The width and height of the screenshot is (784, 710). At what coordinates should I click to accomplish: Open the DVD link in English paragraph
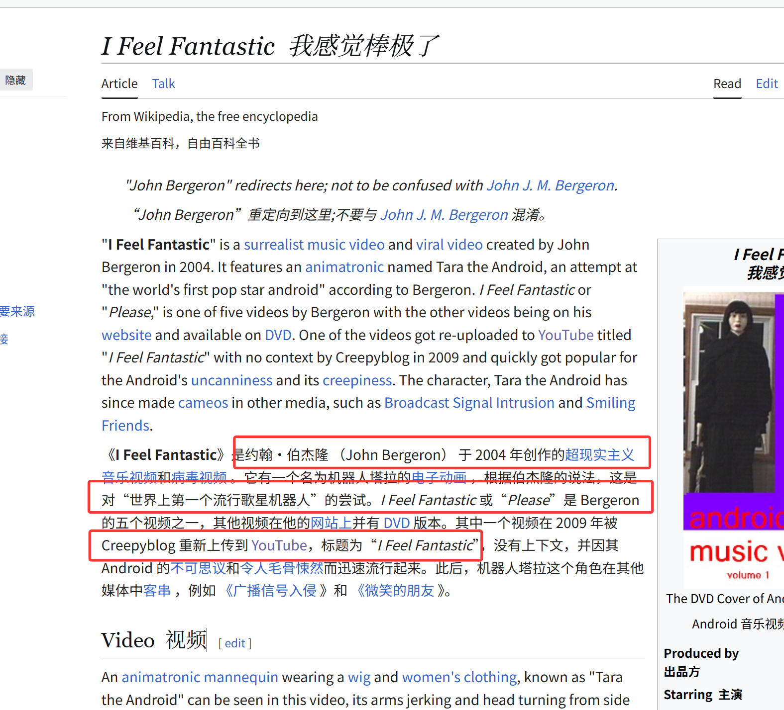(278, 335)
